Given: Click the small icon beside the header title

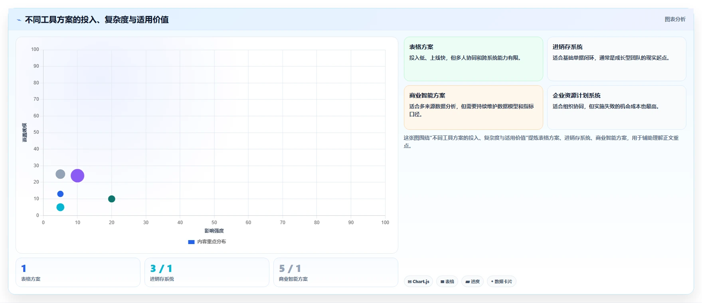Looking at the screenshot, I should coord(19,20).
